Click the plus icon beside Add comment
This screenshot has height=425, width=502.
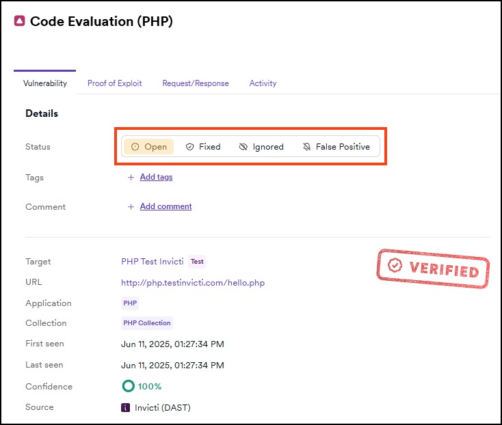(131, 207)
